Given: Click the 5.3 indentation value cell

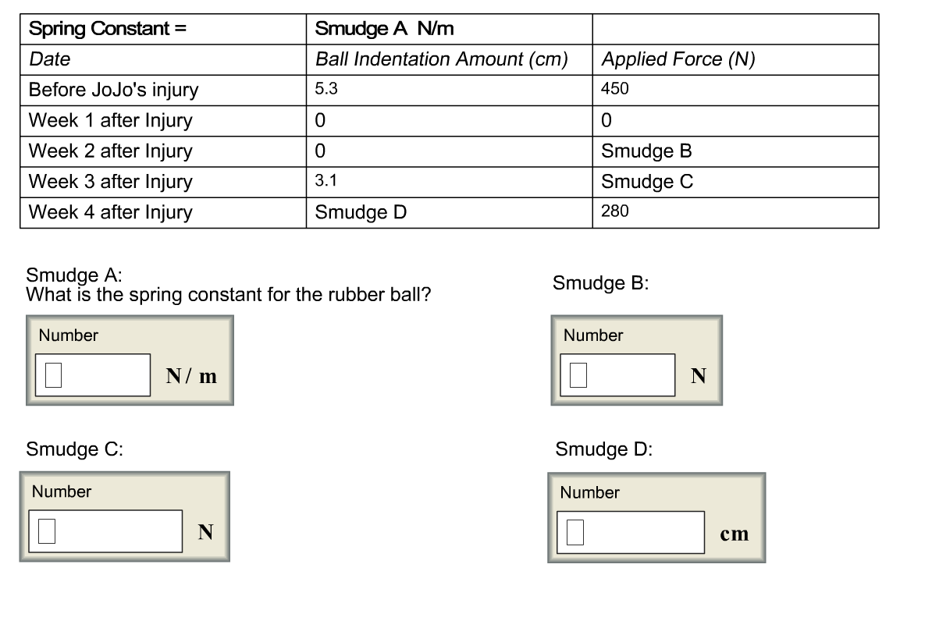Looking at the screenshot, I should (449, 90).
